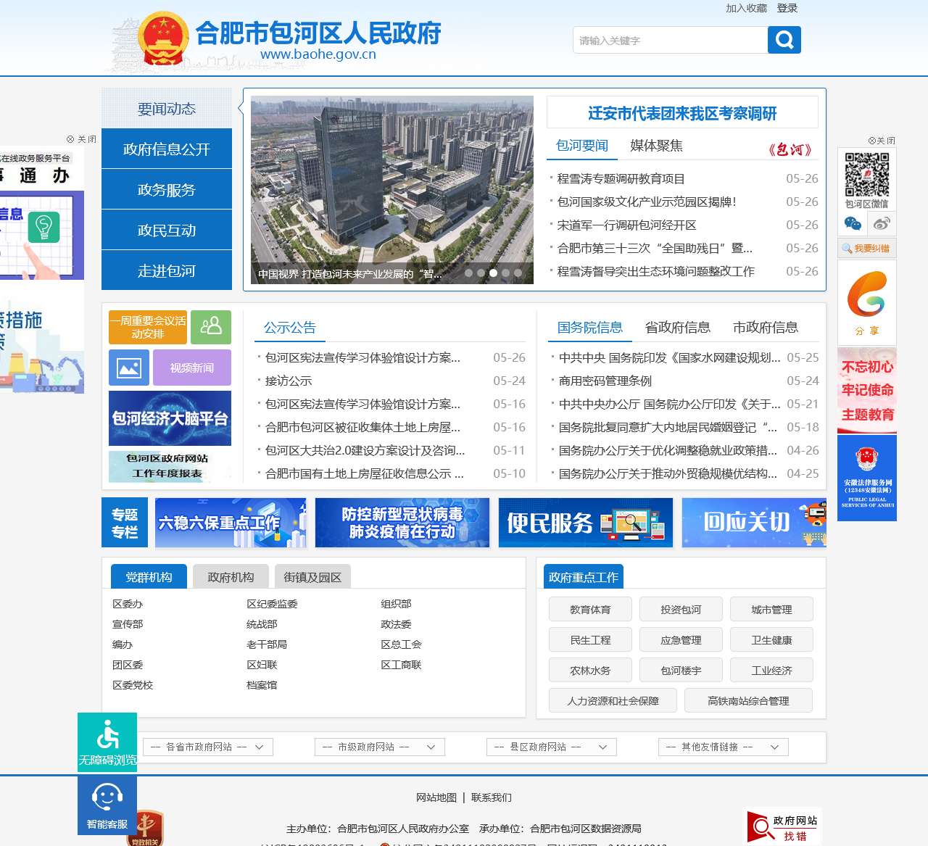Image resolution: width=928 pixels, height=846 pixels.
Task: Open 政府网站找错 badge in footer
Action: click(784, 828)
